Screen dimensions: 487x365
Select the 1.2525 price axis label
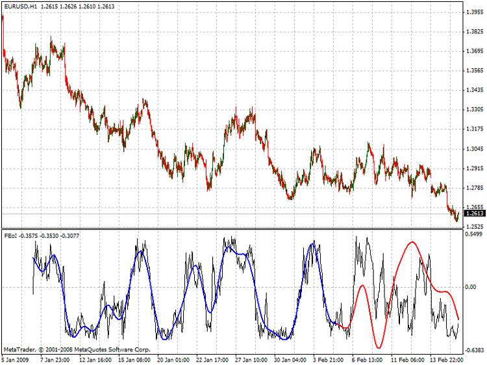pyautogui.click(x=473, y=227)
